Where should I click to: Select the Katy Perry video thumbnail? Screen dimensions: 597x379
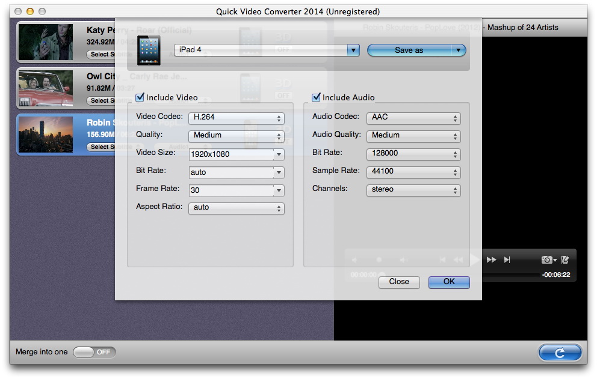coord(46,42)
